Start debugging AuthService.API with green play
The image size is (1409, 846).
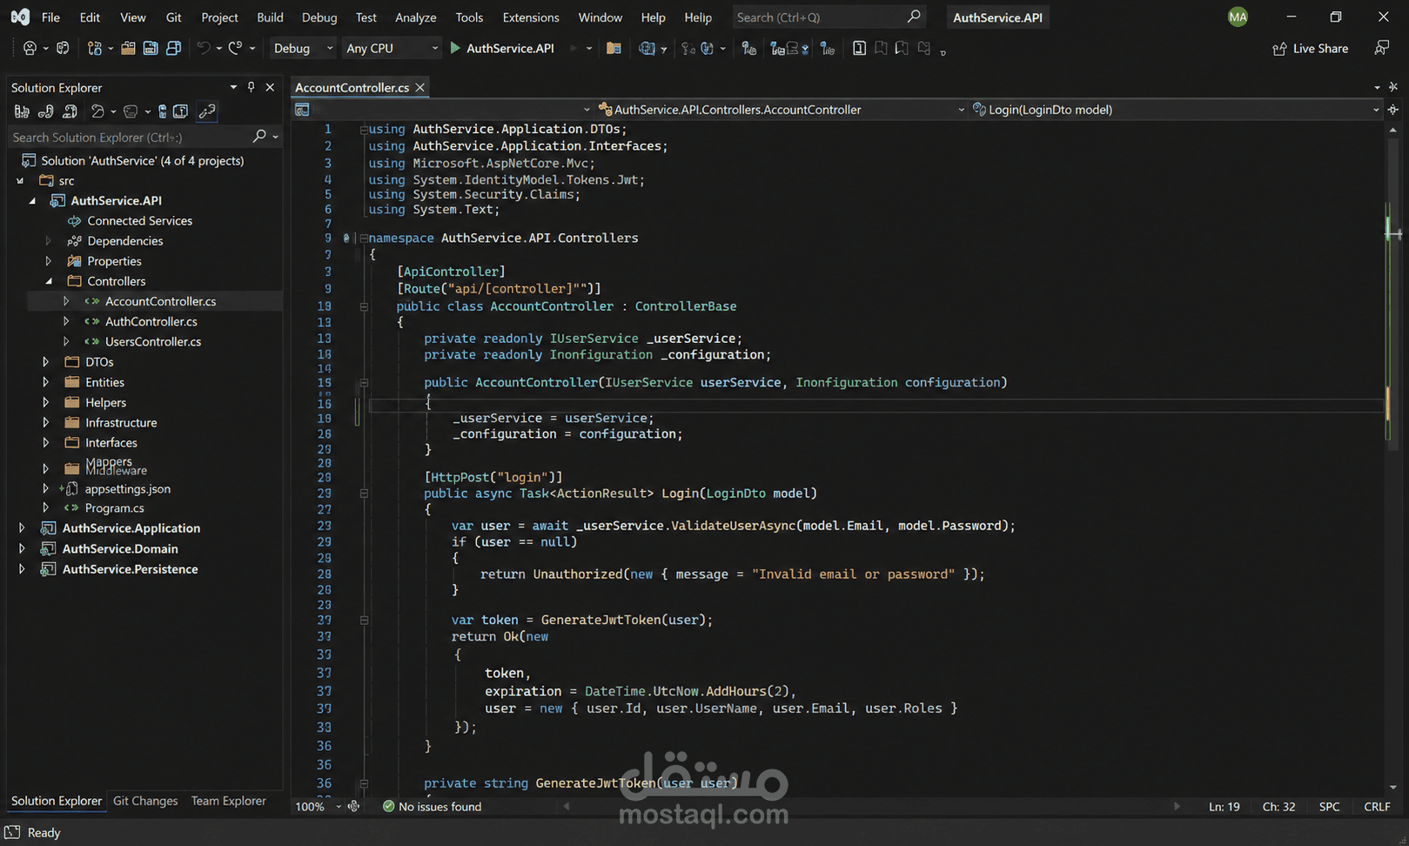(x=455, y=49)
